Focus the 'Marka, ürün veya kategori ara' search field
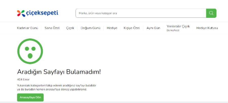Screen dimensions: 228x103 click(x=141, y=13)
